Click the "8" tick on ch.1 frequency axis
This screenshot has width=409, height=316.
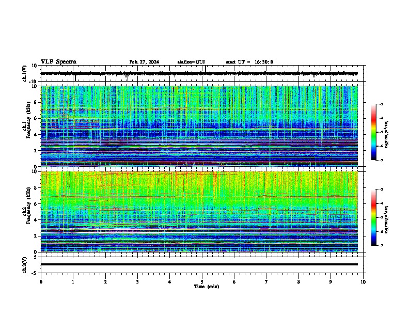36,102
